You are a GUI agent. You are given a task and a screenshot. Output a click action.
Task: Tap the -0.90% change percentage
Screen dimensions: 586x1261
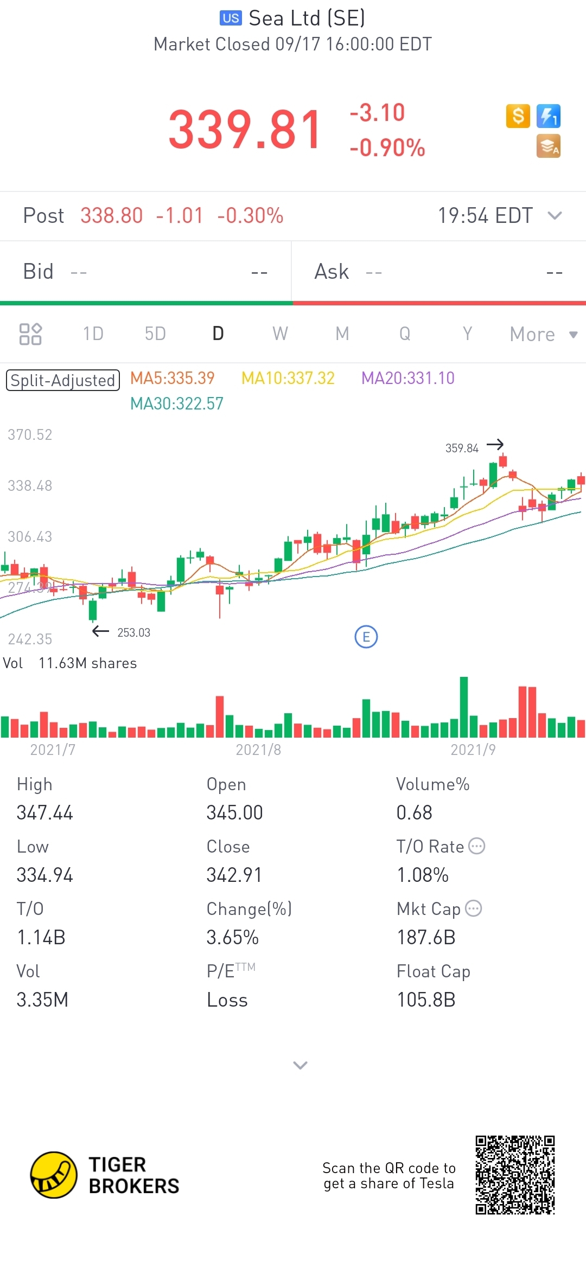pyautogui.click(x=387, y=148)
